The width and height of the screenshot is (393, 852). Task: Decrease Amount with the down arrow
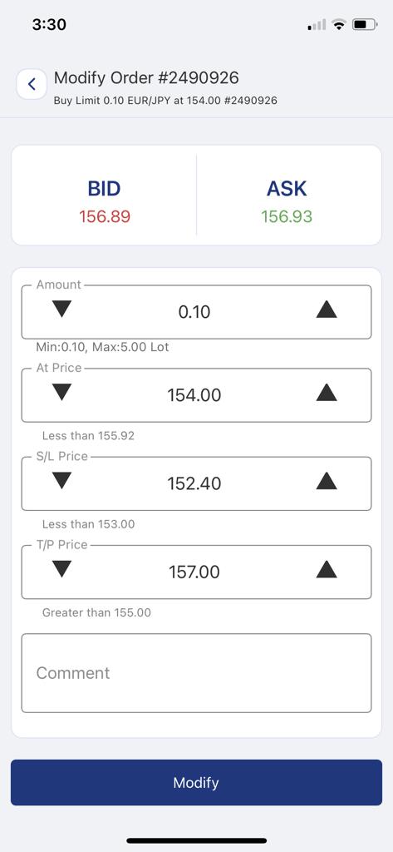(61, 310)
